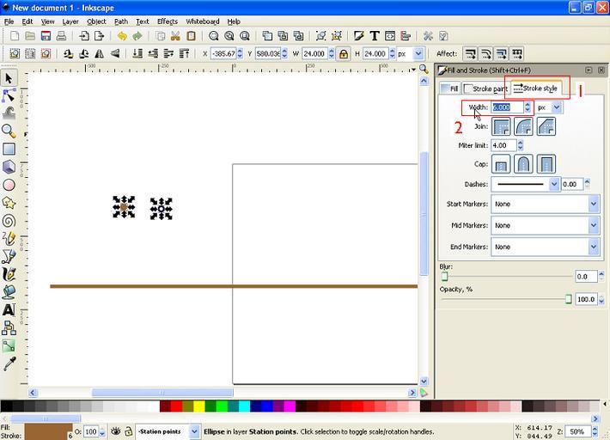
Task: Click the stroke Width input field
Action: 507,107
